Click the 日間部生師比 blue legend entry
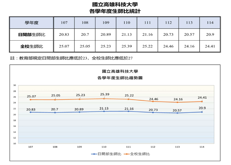Image resolution: width=231 pixels, height=165 pixels. tap(106, 154)
